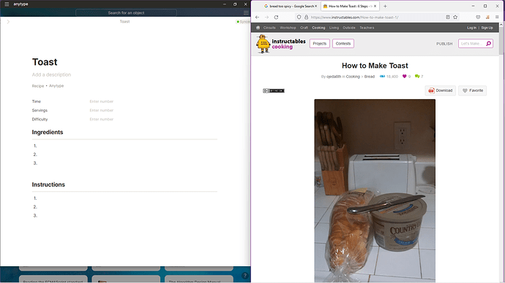Bookmark this page with the star

(455, 18)
